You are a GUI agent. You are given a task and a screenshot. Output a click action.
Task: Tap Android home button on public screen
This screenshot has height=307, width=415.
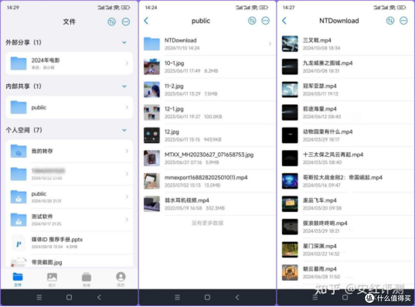(207, 298)
